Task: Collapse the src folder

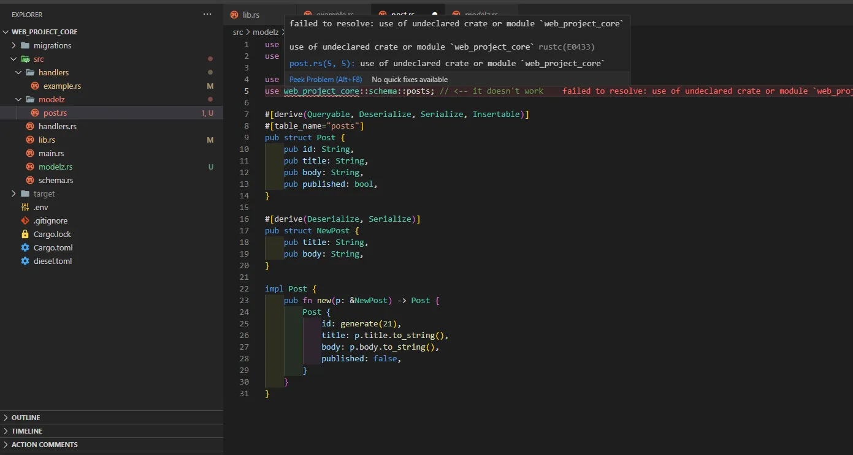Action: (x=14, y=59)
